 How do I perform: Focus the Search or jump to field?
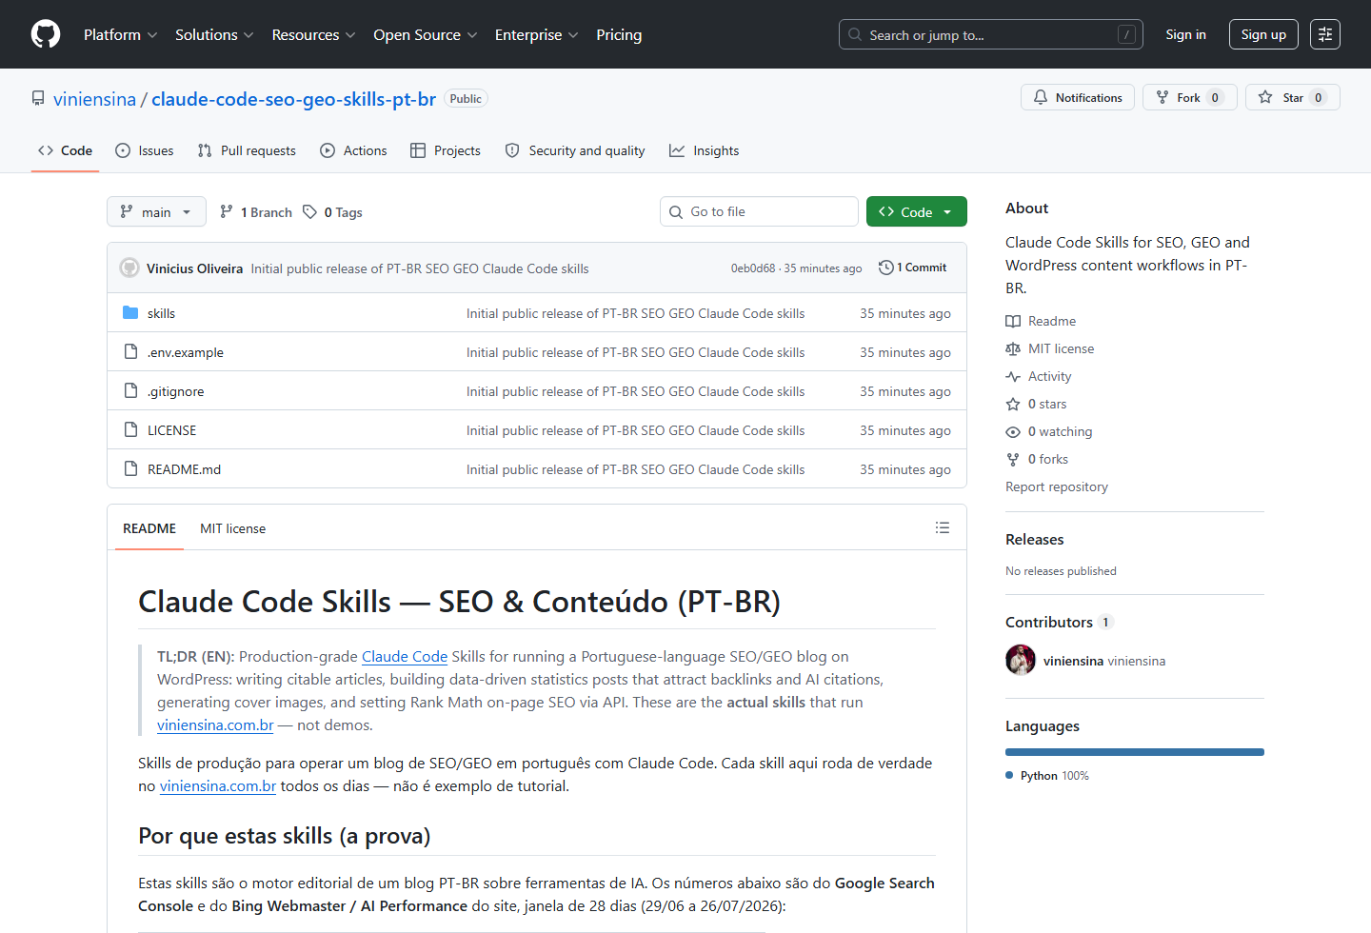tap(990, 34)
